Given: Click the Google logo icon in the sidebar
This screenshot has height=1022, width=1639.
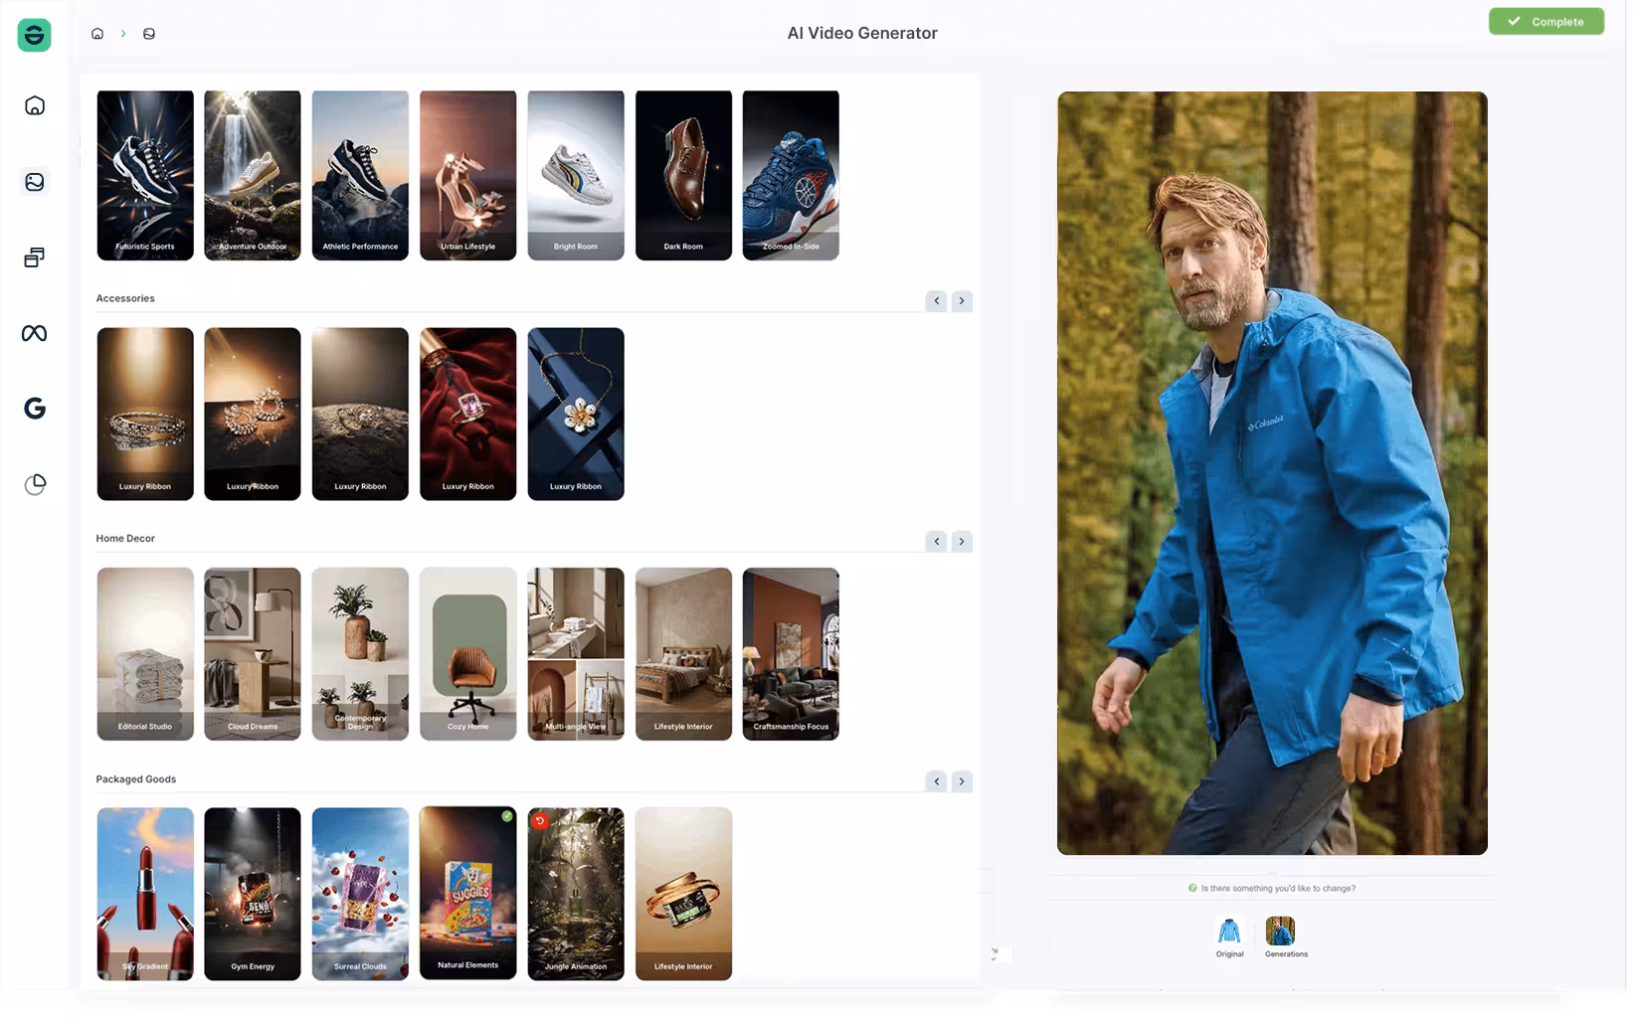Looking at the screenshot, I should point(33,408).
